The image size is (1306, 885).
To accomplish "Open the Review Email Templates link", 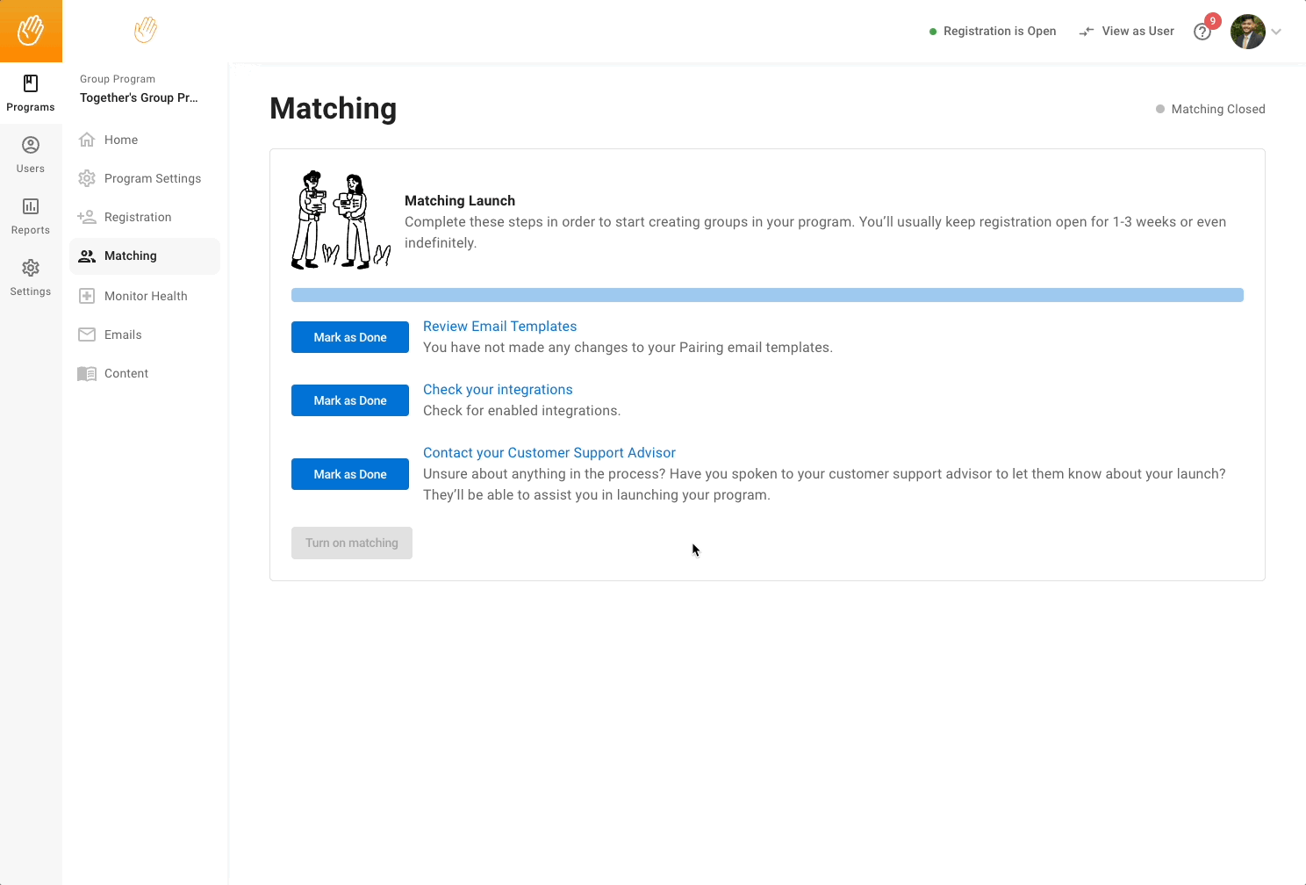I will [500, 326].
